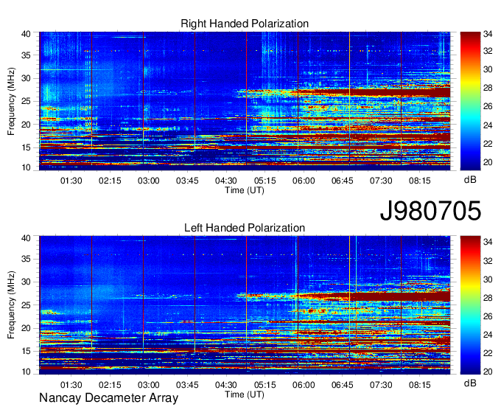The width and height of the screenshot is (501, 407).
Task: Click the 25 MHz tick on the left-handed plot
Action: [x=26, y=305]
